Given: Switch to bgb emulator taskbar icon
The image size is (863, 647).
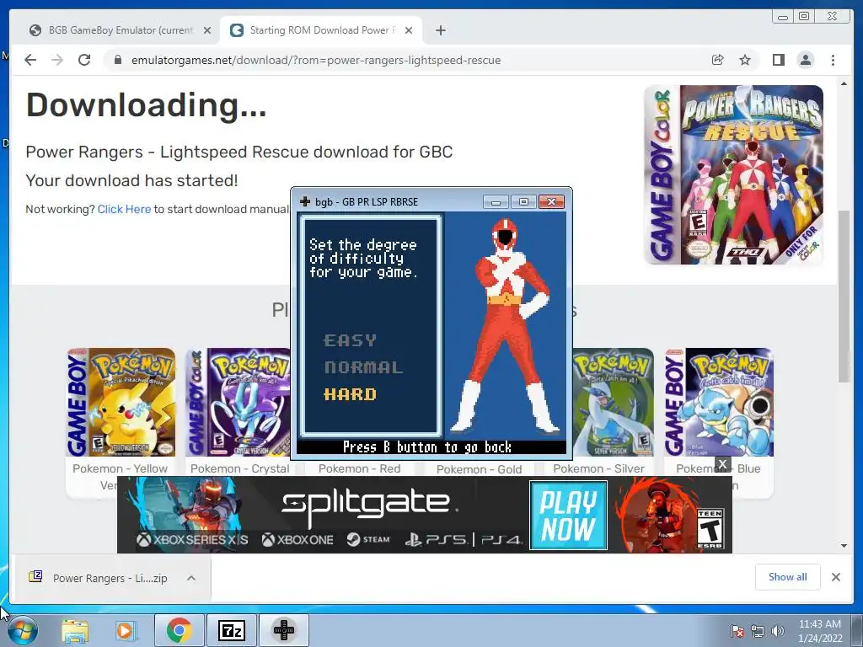Looking at the screenshot, I should [283, 630].
